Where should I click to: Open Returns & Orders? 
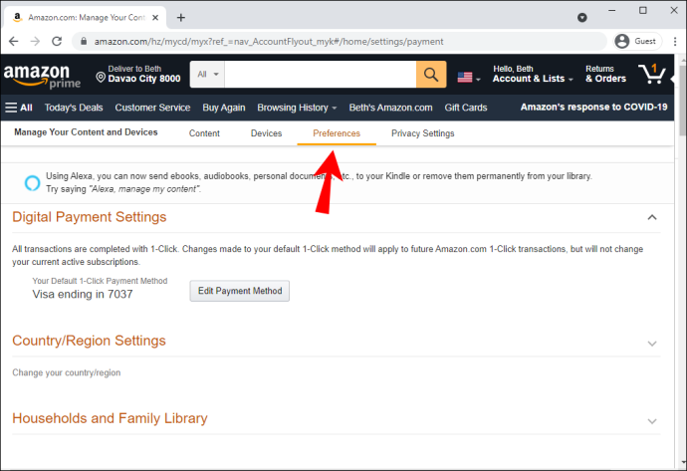click(605, 74)
